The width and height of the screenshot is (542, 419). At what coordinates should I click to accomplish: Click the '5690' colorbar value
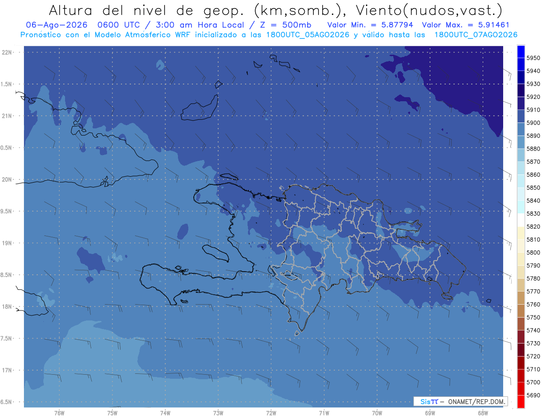point(533,395)
